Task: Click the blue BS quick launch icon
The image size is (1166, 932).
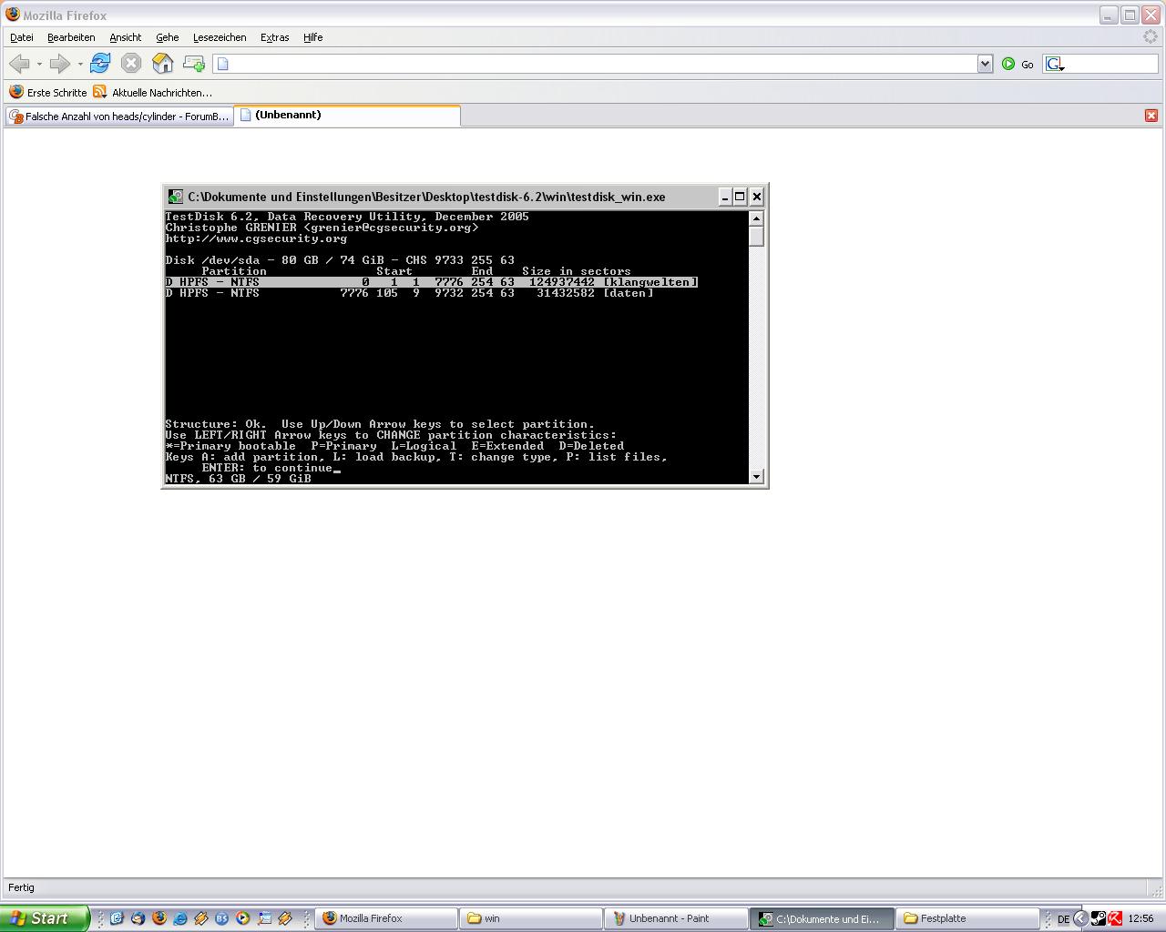Action: click(x=221, y=918)
